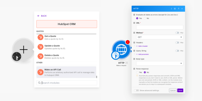
Task: Click Add parameter link
Action: pos(142,54)
